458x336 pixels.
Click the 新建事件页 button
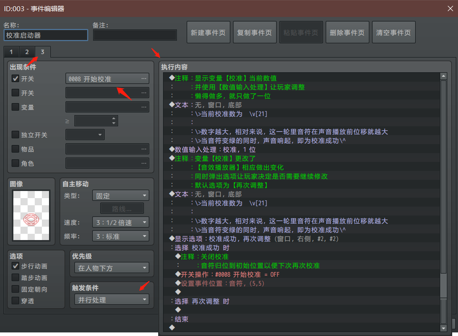pos(208,33)
